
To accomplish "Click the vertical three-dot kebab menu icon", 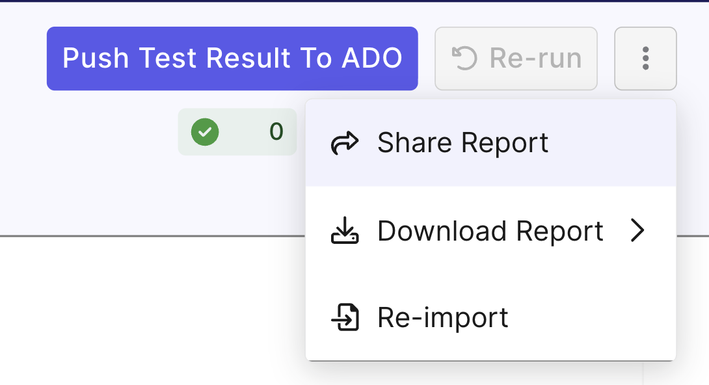I will coord(645,58).
